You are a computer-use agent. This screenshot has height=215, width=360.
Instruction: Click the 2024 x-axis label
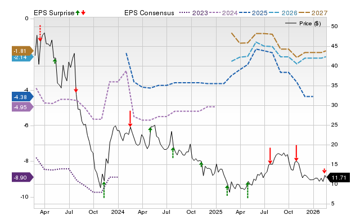click(x=118, y=212)
